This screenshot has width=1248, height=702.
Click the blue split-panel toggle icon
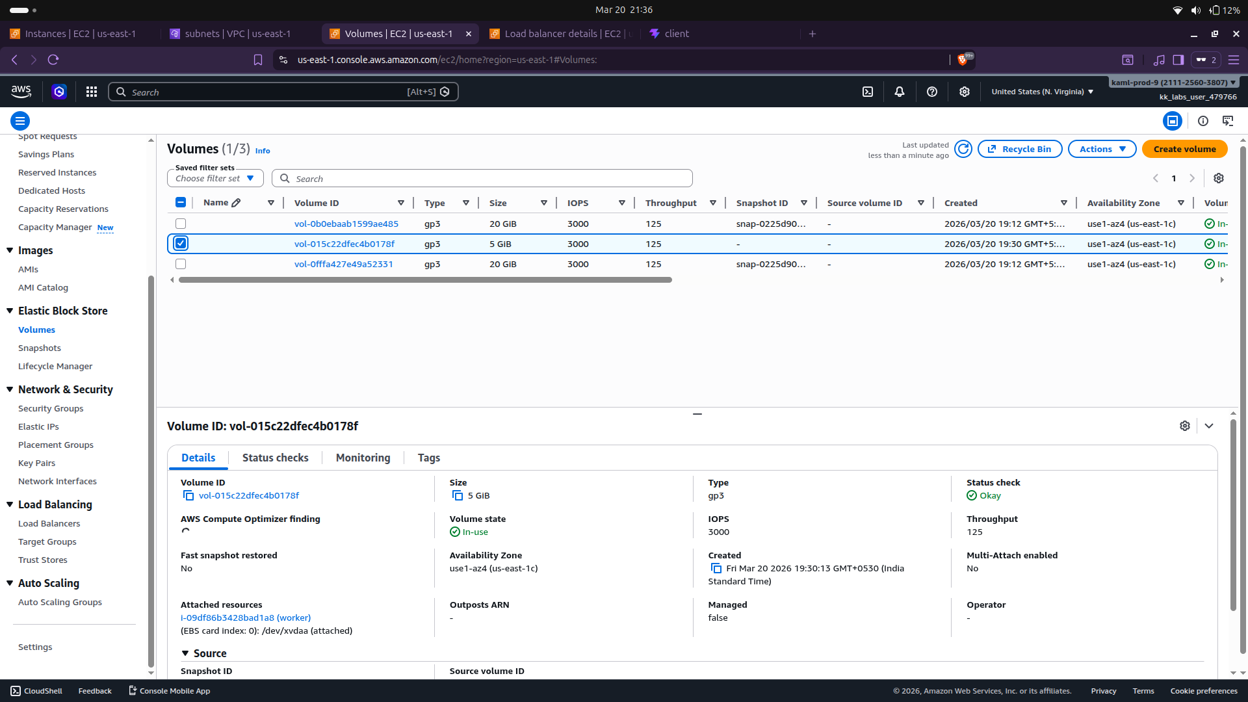(x=1173, y=121)
